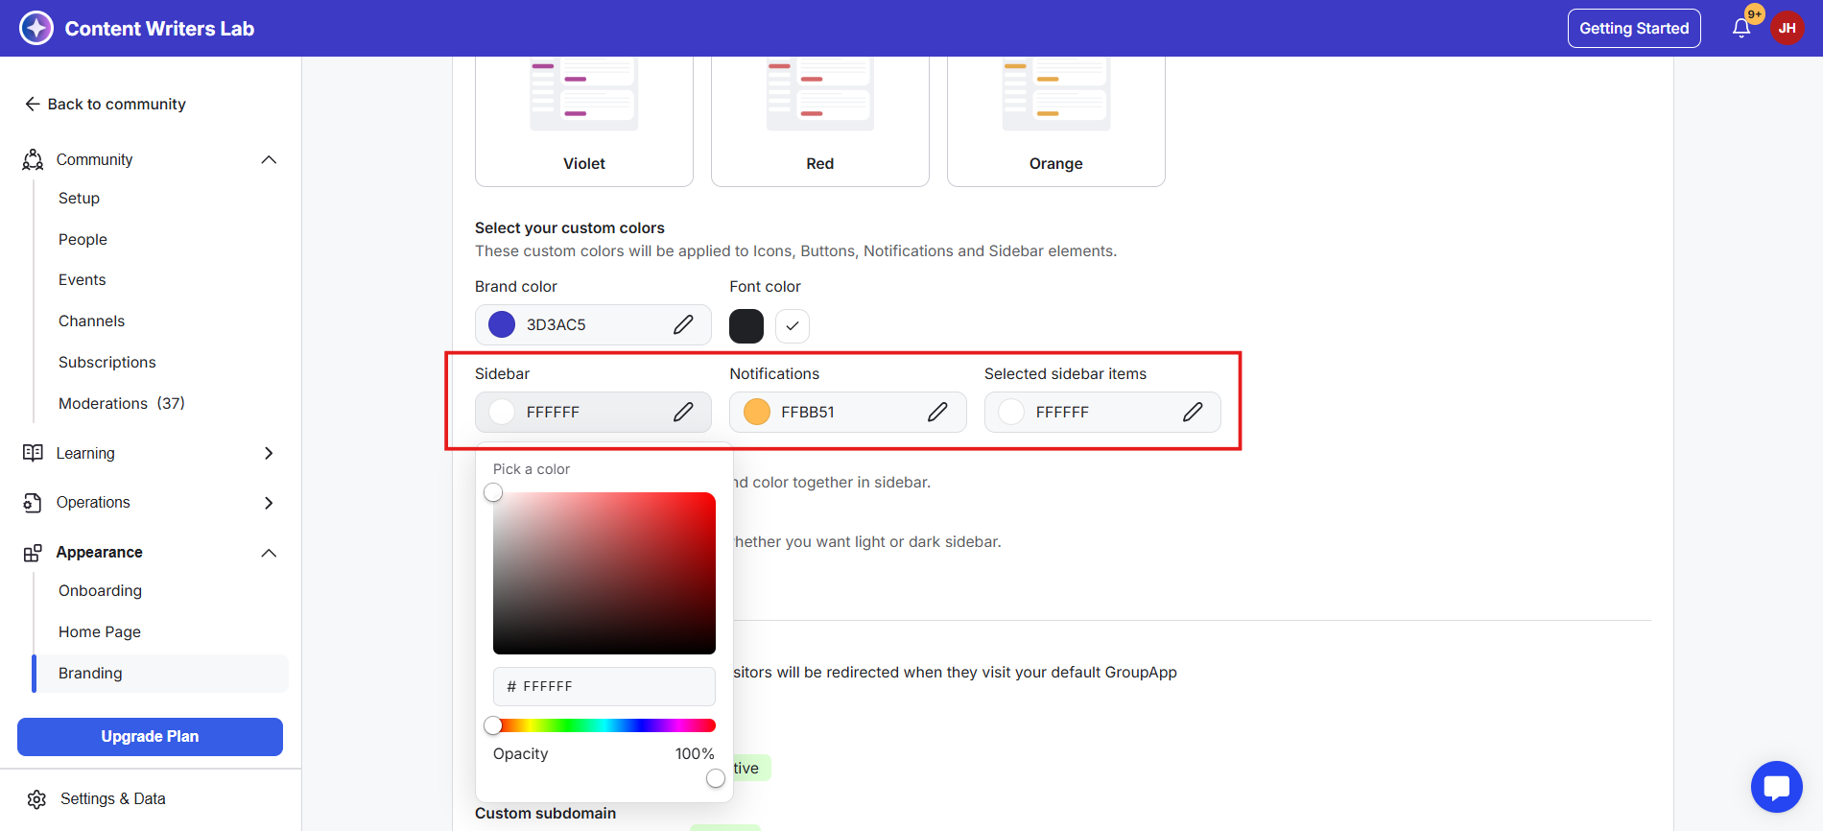Image resolution: width=1823 pixels, height=831 pixels.
Task: Open the JH user avatar menu
Action: 1787,28
